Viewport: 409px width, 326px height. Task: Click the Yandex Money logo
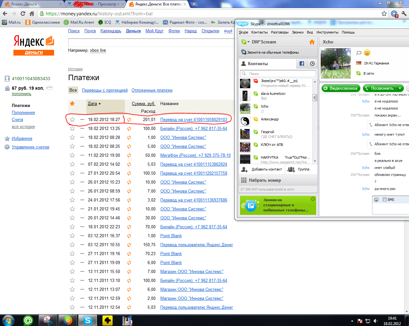[34, 45]
